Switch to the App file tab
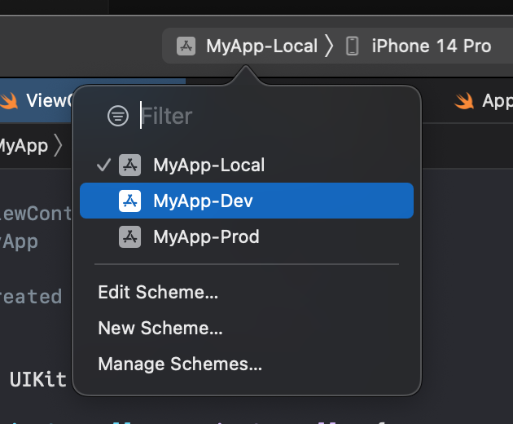 coord(496,101)
